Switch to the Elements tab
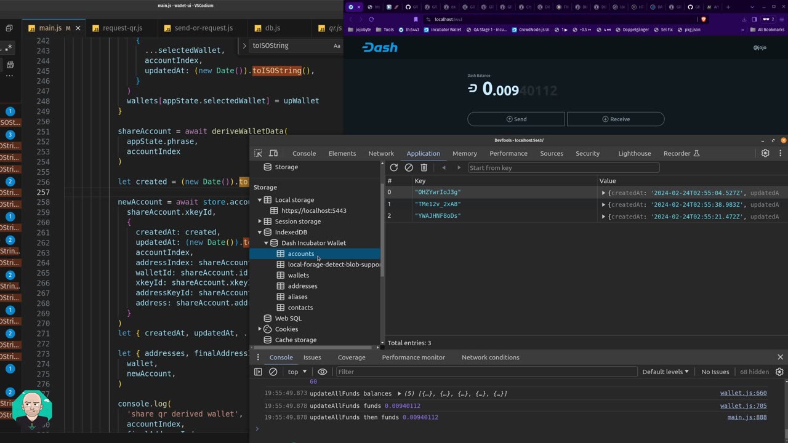Image resolution: width=788 pixels, height=443 pixels. [342, 153]
